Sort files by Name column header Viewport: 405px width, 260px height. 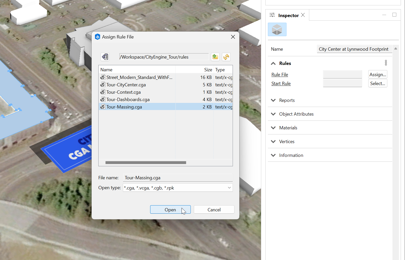point(137,70)
